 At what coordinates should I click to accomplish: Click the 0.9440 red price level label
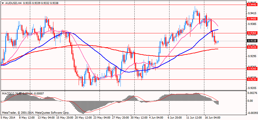point(252,5)
